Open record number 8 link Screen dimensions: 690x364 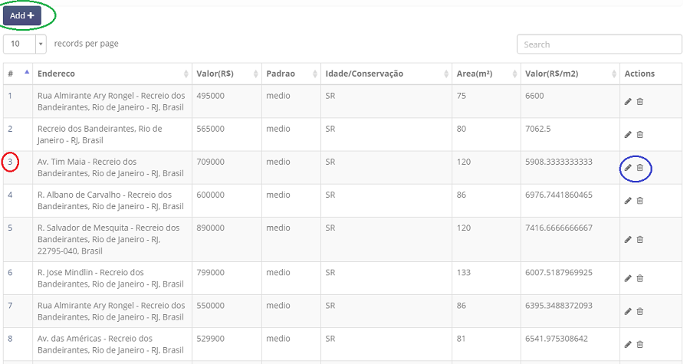(10, 339)
